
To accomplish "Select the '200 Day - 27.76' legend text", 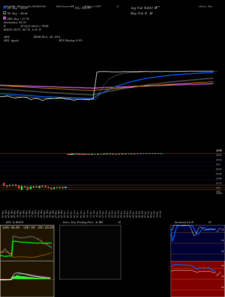I will click(x=18, y=19).
